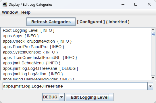Screen dimensions: 156x103
Task: Click the Edit Logging Level button
Action: 90,97
